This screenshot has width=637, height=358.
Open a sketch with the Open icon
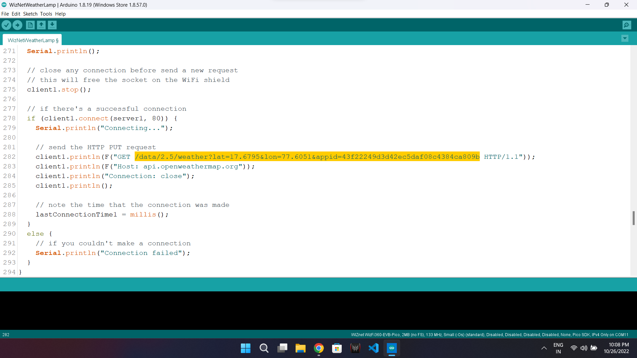tap(41, 25)
